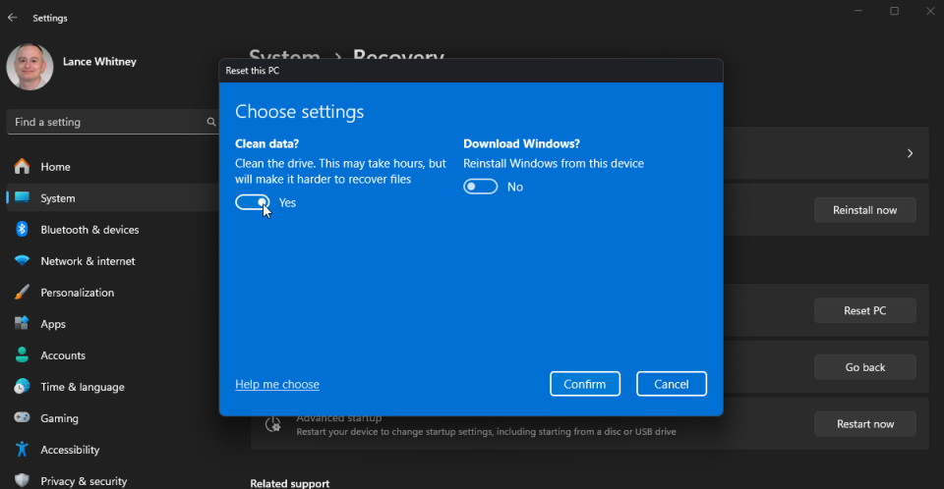Click Lance Whitney profile picture

click(30, 67)
